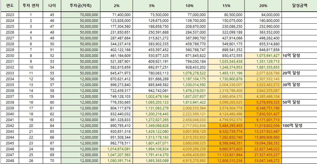Select the 1,893,585,089 cell
Viewport: 317px width, 164px height.
pos(152,161)
